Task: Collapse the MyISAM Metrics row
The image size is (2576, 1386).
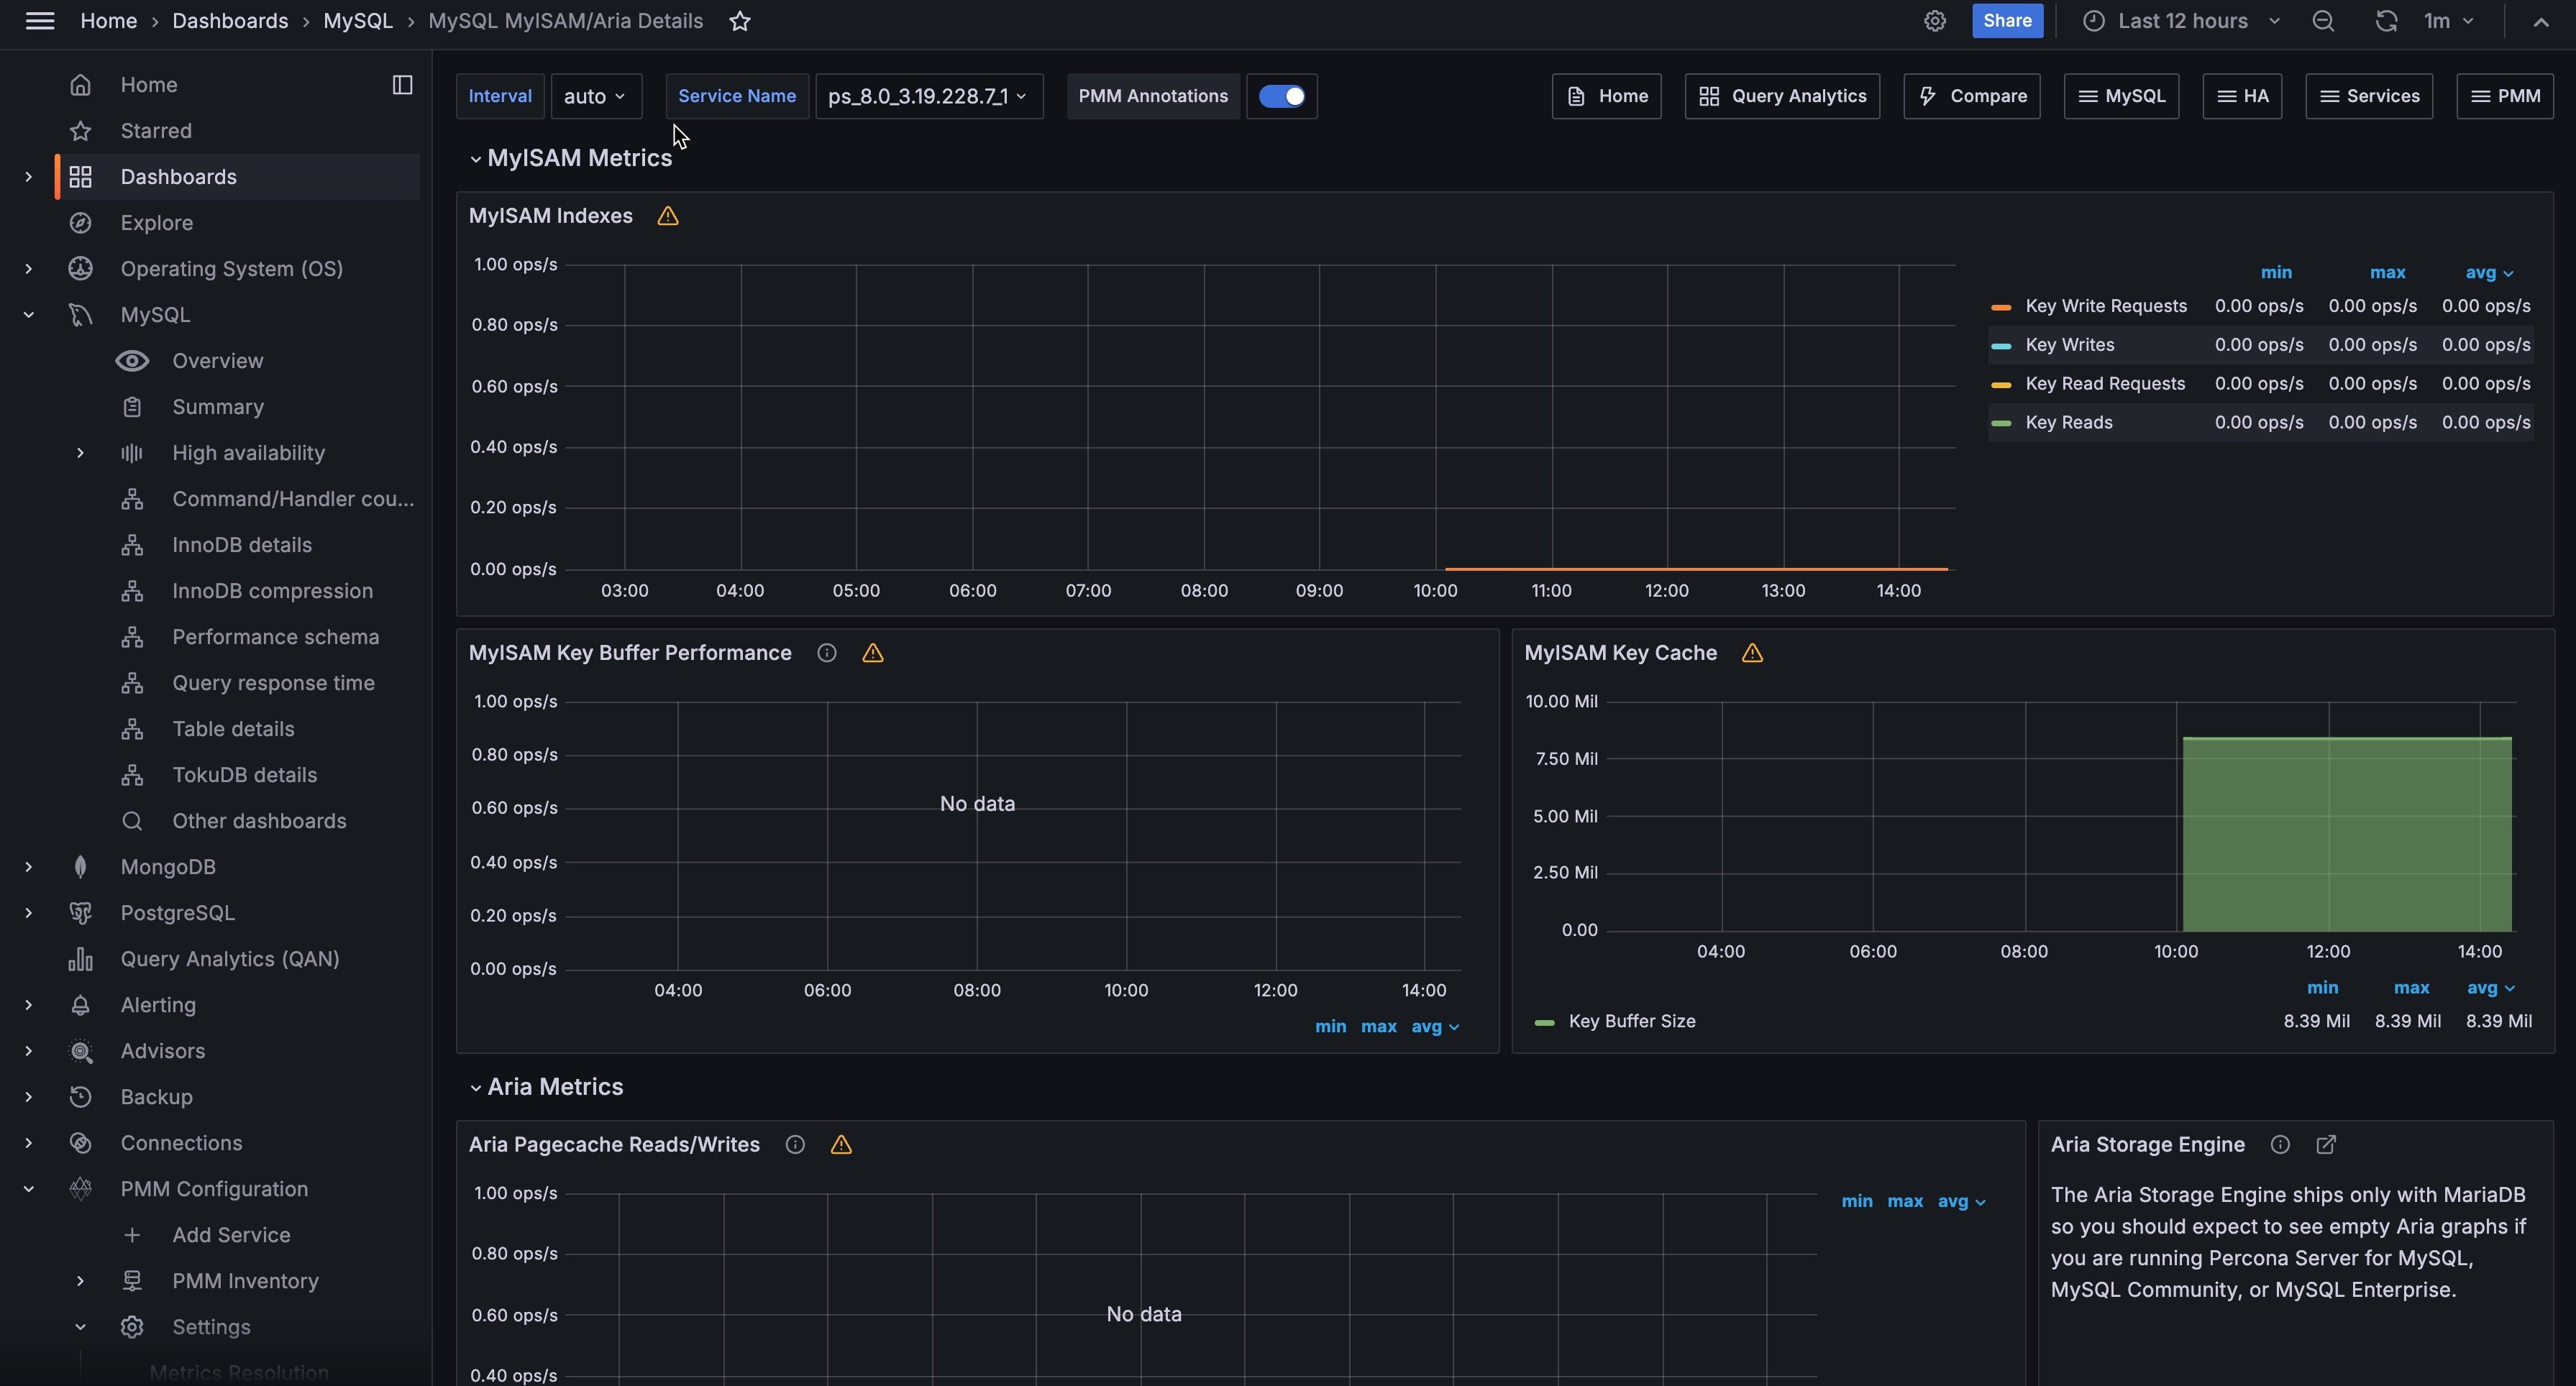Action: tap(475, 159)
